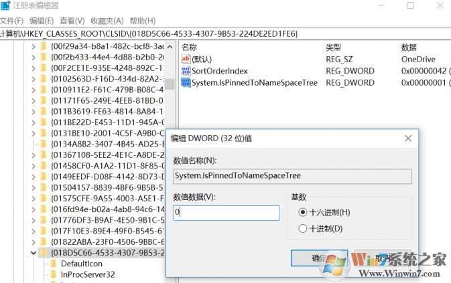Maximize the Registry Editor window
451x283 pixels.
(x=410, y=5)
